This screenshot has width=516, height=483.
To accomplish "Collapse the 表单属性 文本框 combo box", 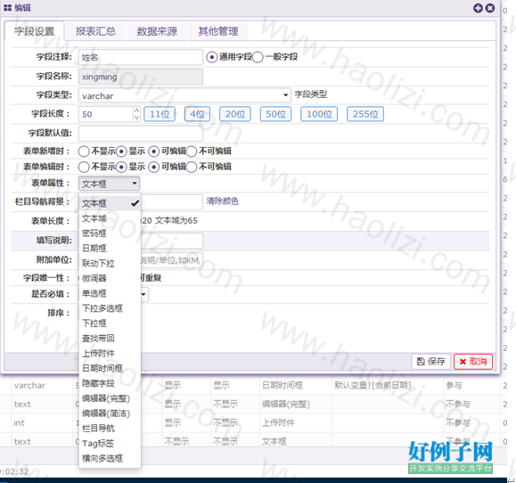I will (109, 184).
